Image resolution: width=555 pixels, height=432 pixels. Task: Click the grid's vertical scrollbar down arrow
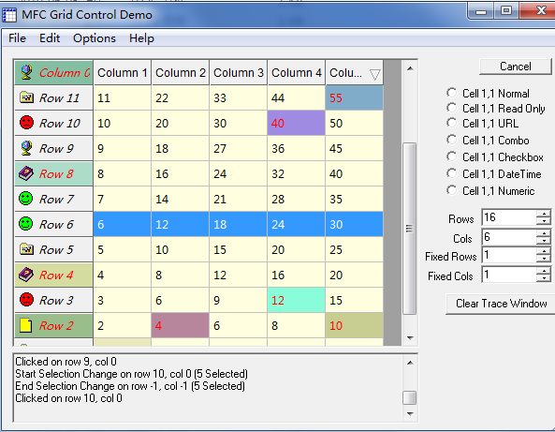point(410,337)
